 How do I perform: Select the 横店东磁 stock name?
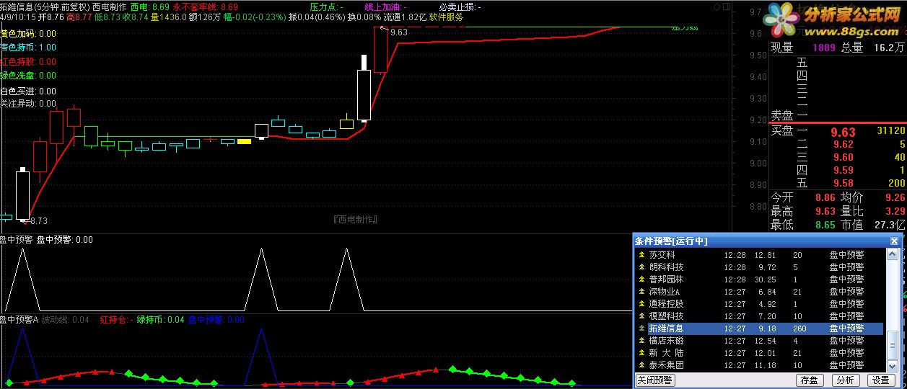(x=666, y=340)
